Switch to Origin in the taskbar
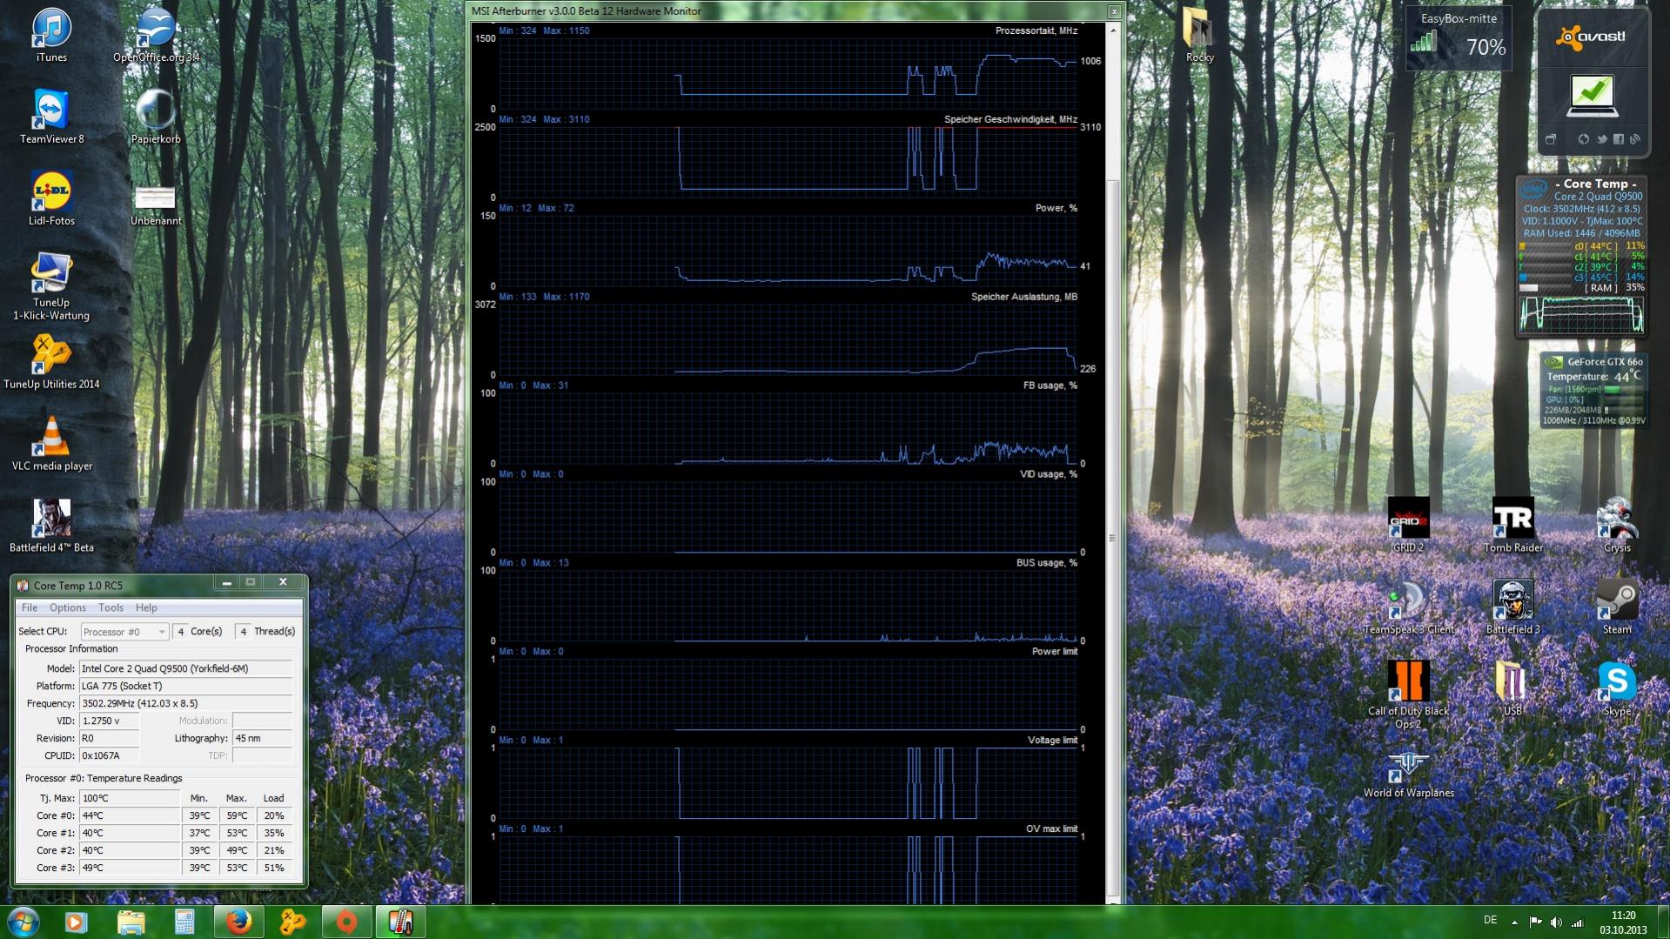The image size is (1670, 939). click(346, 922)
